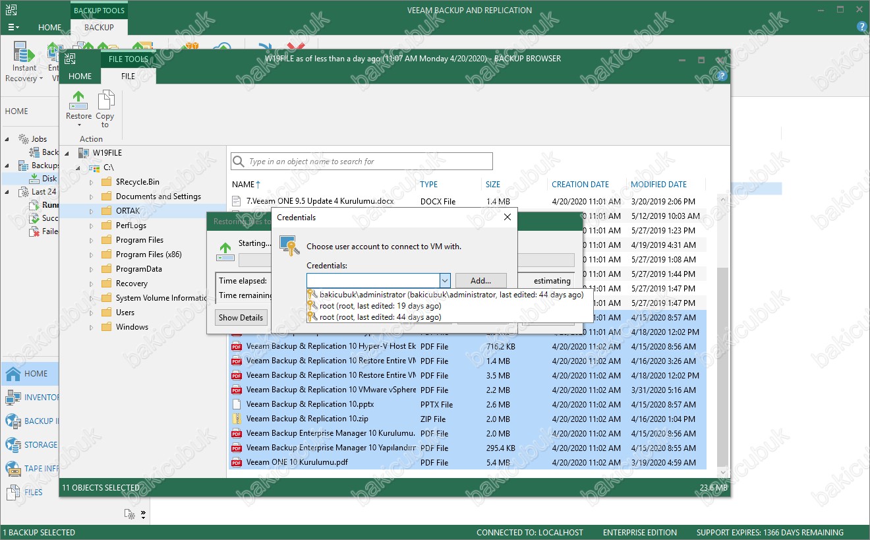Select Recovery folder
The width and height of the screenshot is (870, 540).
pos(131,284)
